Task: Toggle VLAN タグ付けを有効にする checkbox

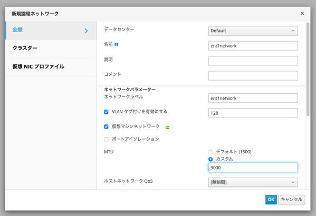Action: (106, 112)
